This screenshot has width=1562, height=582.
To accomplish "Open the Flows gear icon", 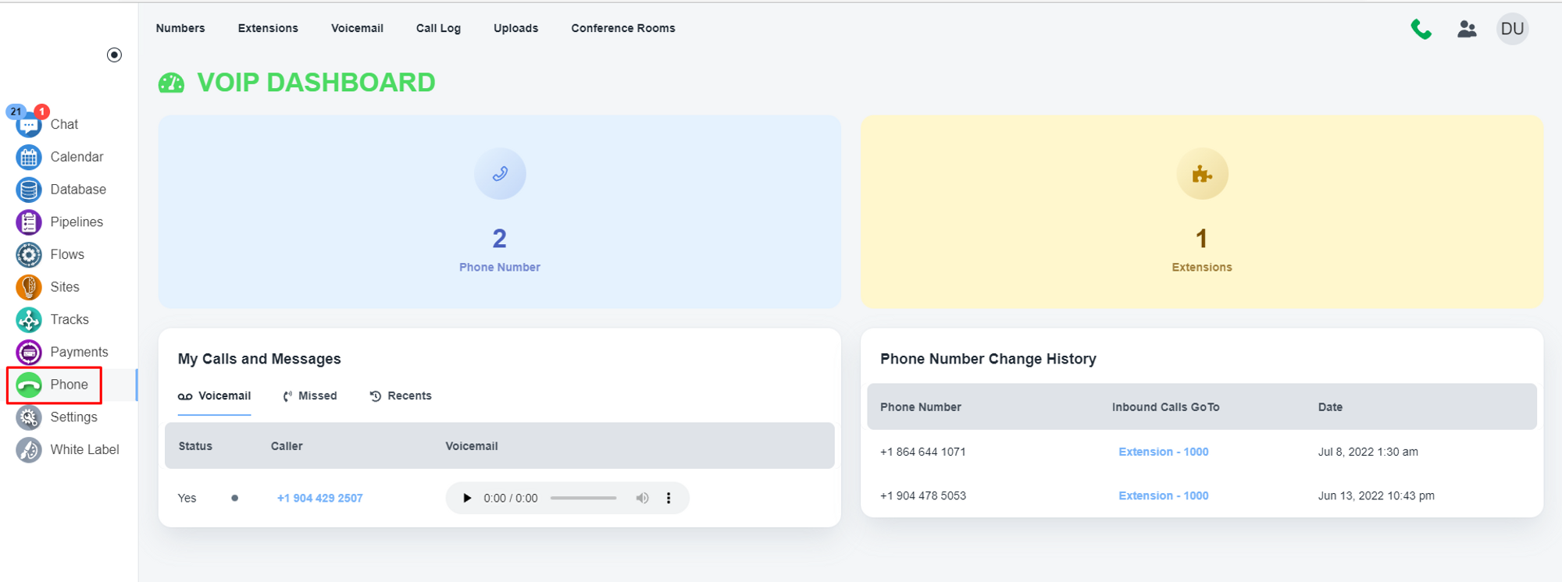I will click(29, 255).
